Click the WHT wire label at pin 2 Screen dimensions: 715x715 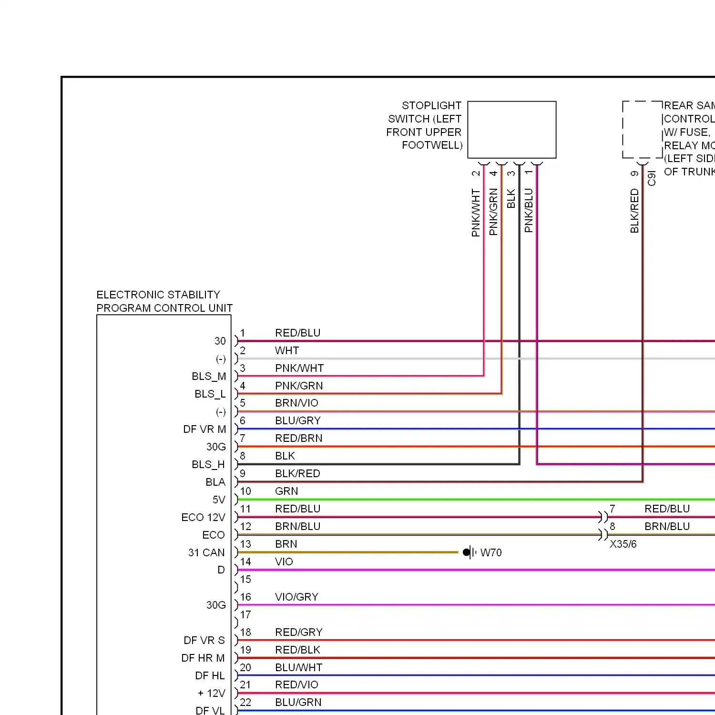pyautogui.click(x=287, y=350)
